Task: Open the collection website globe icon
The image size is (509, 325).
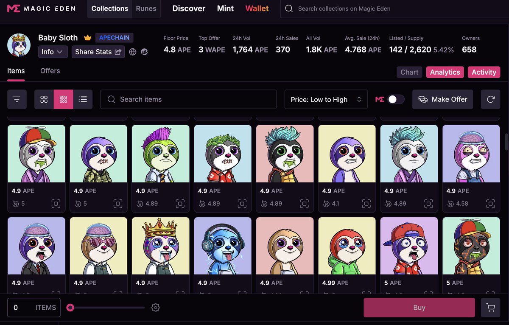Action: (x=133, y=52)
